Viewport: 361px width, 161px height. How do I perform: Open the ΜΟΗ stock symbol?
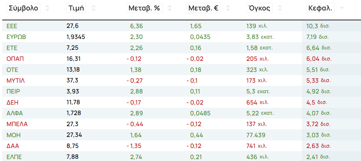point(14,135)
